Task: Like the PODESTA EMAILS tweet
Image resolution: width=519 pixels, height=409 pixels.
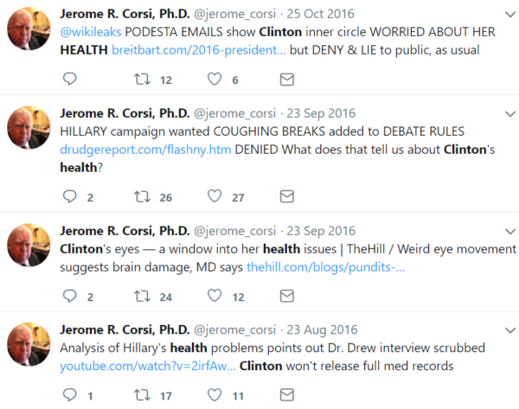Action: (x=214, y=80)
